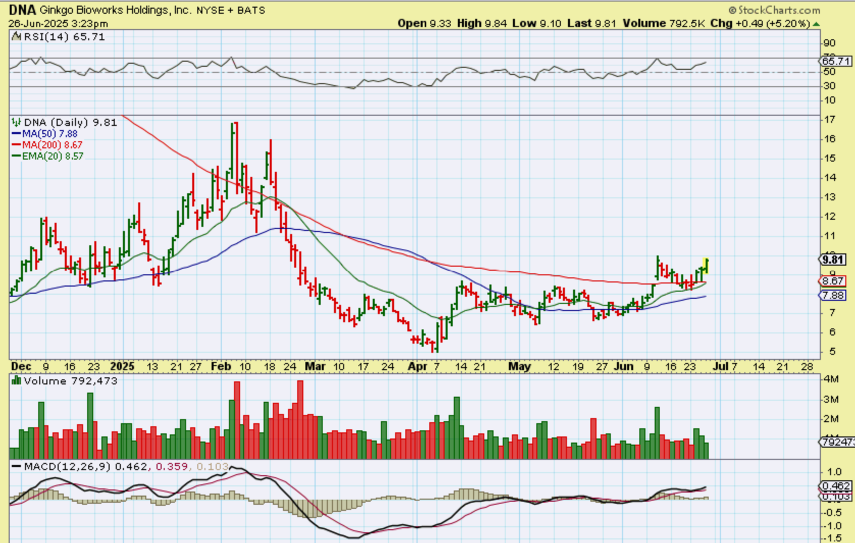Click the MA(200) 8.67 legend text

click(53, 145)
